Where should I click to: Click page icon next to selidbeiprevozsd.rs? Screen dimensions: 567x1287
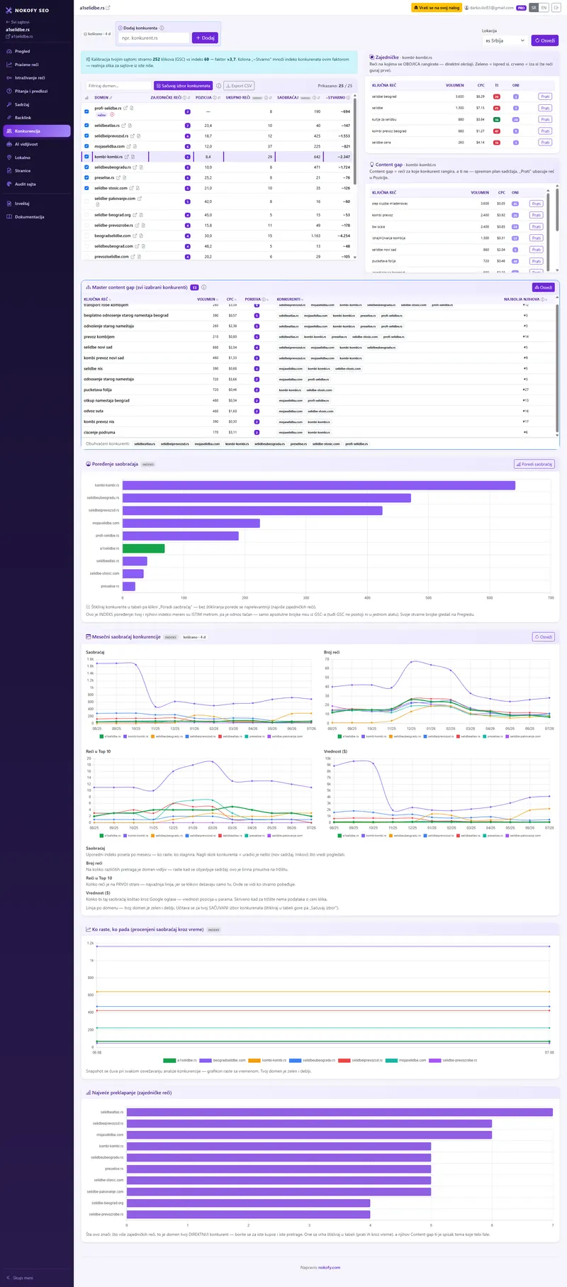(x=140, y=136)
